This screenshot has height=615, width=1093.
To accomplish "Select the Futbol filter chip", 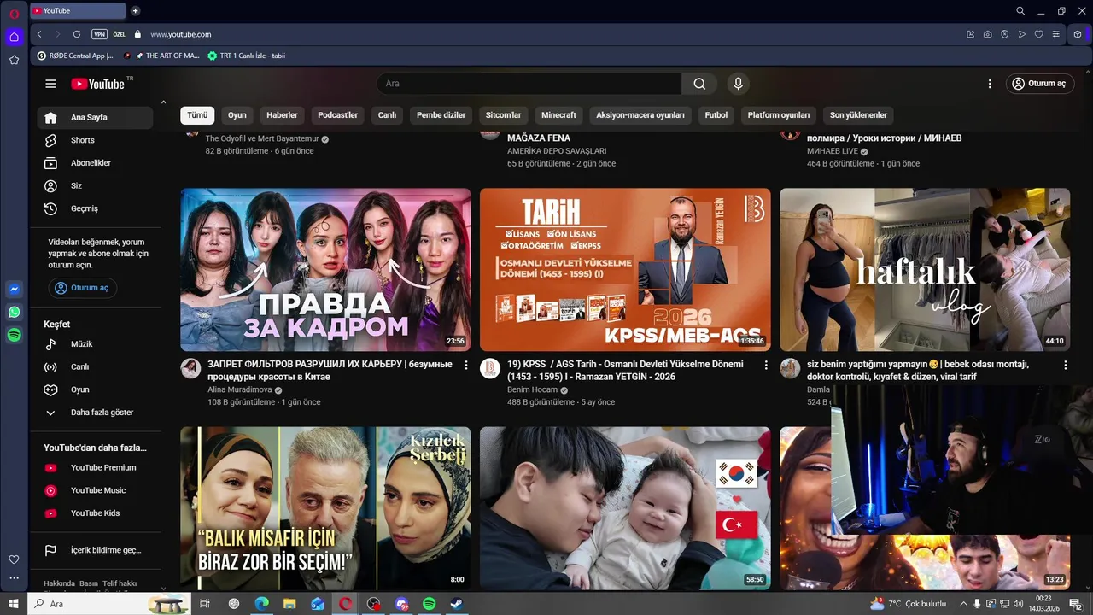I will pos(716,115).
